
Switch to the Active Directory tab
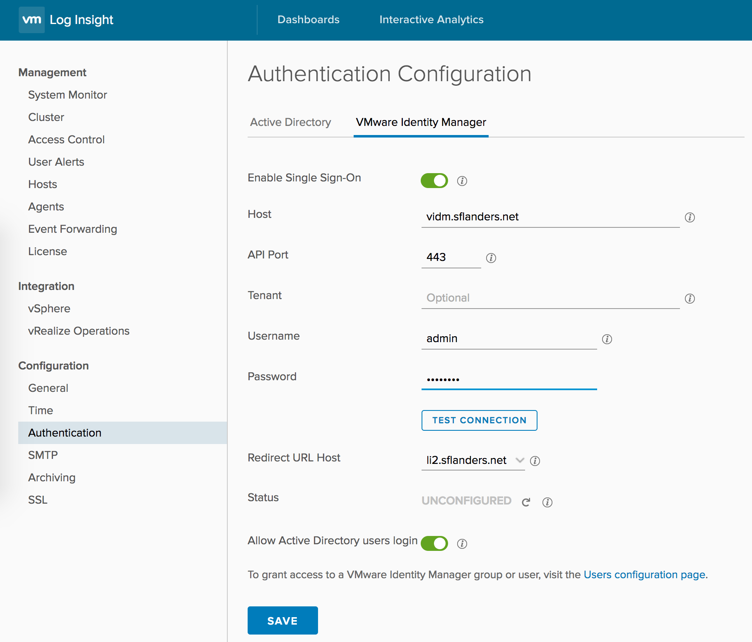pyautogui.click(x=290, y=122)
